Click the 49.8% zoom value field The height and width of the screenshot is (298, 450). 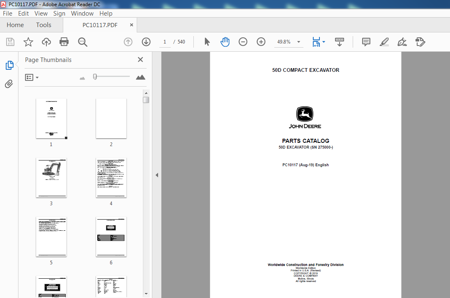[x=284, y=42]
